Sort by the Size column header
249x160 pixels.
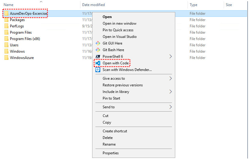229,5
